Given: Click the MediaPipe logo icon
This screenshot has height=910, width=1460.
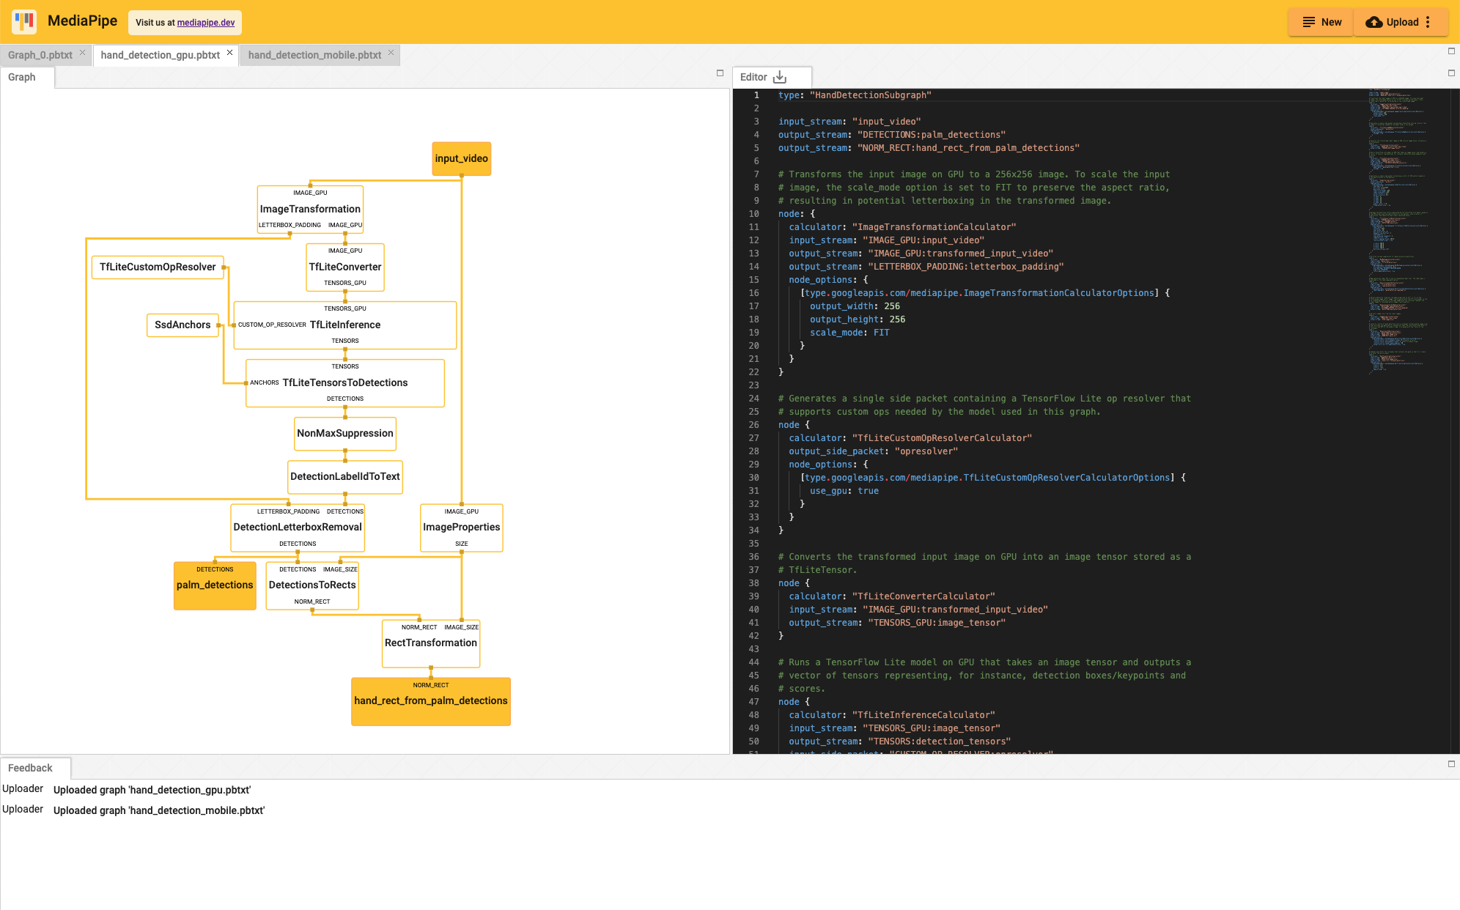Looking at the screenshot, I should [25, 21].
